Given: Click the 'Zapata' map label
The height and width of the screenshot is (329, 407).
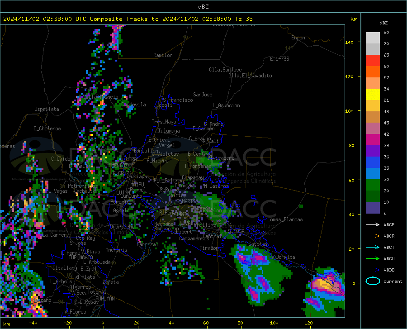Looking at the screenshot, I should (x=111, y=282).
